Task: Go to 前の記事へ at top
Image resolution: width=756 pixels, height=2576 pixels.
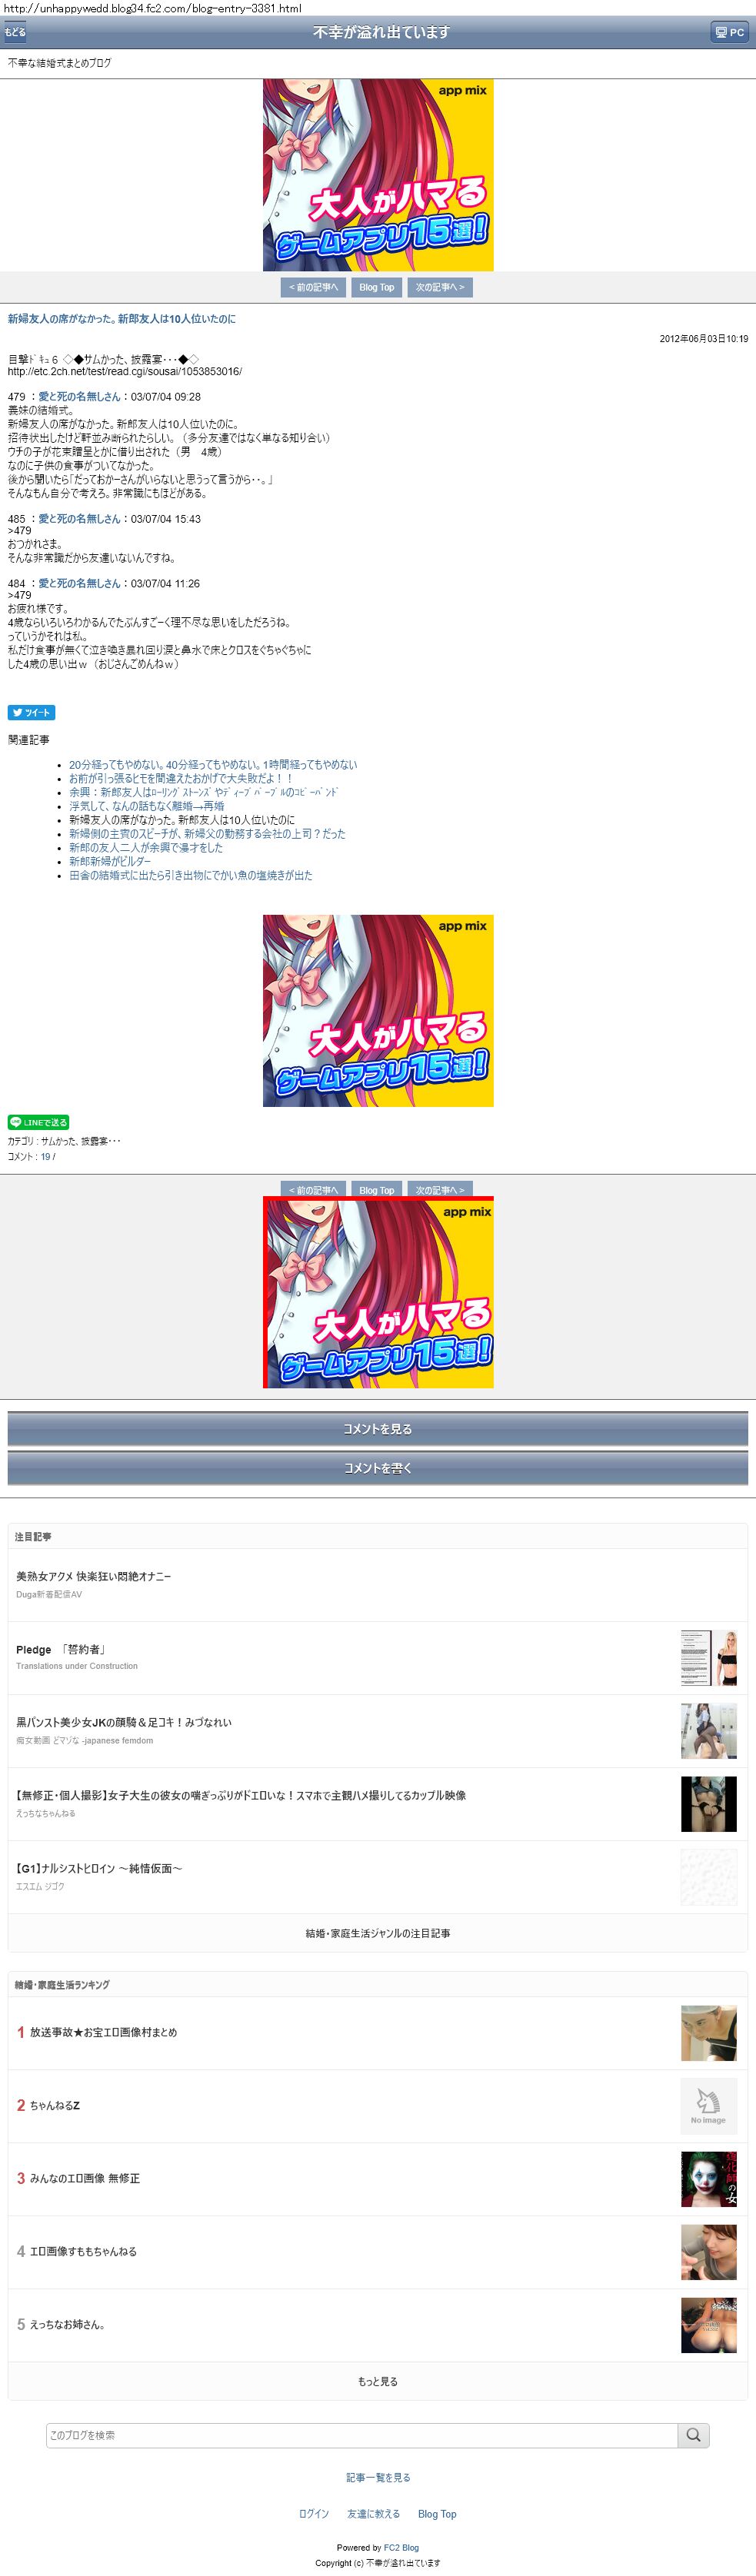Action: 314,287
